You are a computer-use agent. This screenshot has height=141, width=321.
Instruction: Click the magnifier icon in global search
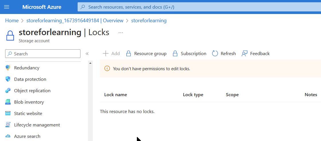pos(83,7)
